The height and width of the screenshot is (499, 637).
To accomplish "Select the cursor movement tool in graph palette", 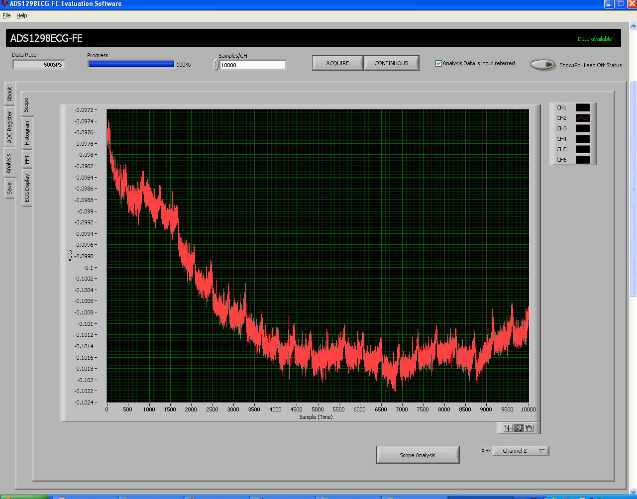I will click(508, 428).
